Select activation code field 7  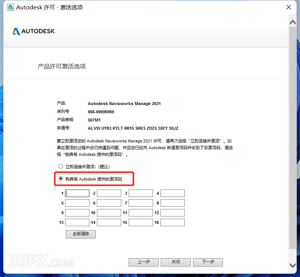[141, 203]
